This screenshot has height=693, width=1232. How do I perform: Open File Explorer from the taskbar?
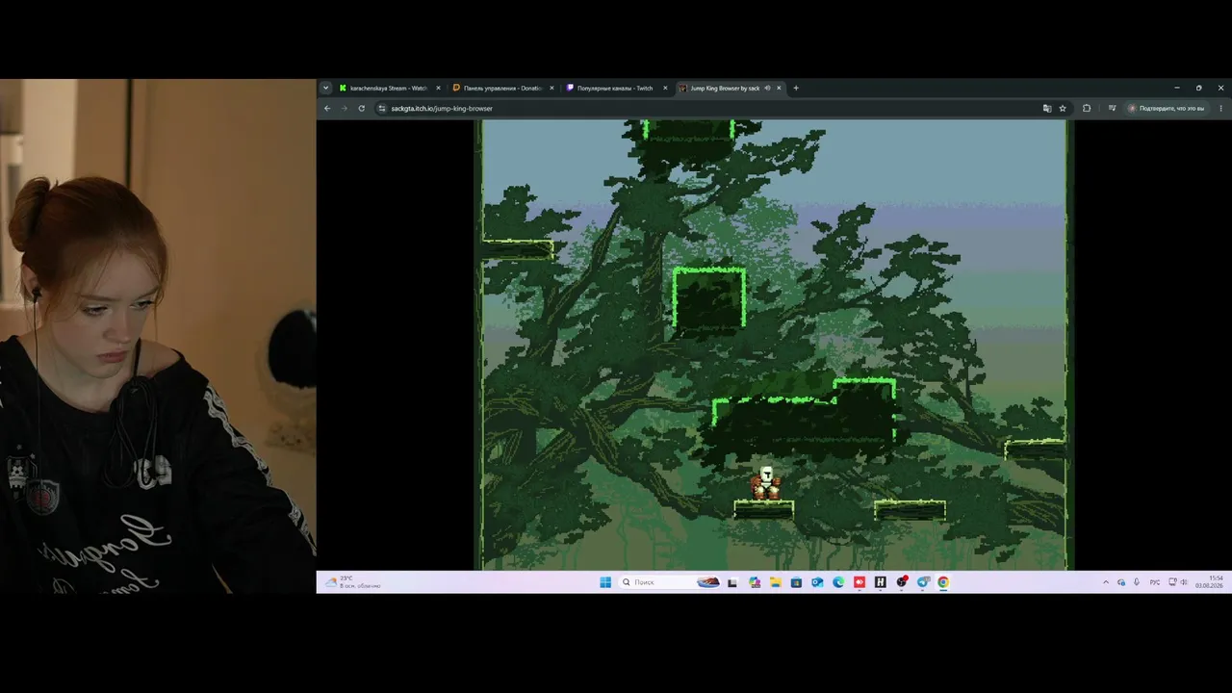coord(775,581)
